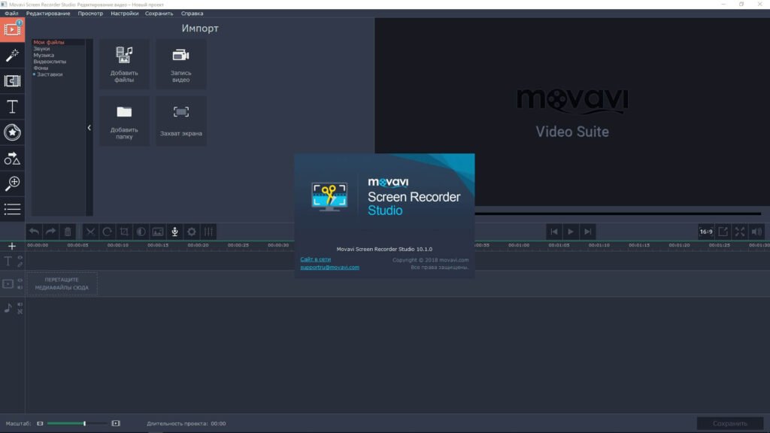Open the Import media tab in sidebar
The height and width of the screenshot is (433, 770).
(x=12, y=29)
